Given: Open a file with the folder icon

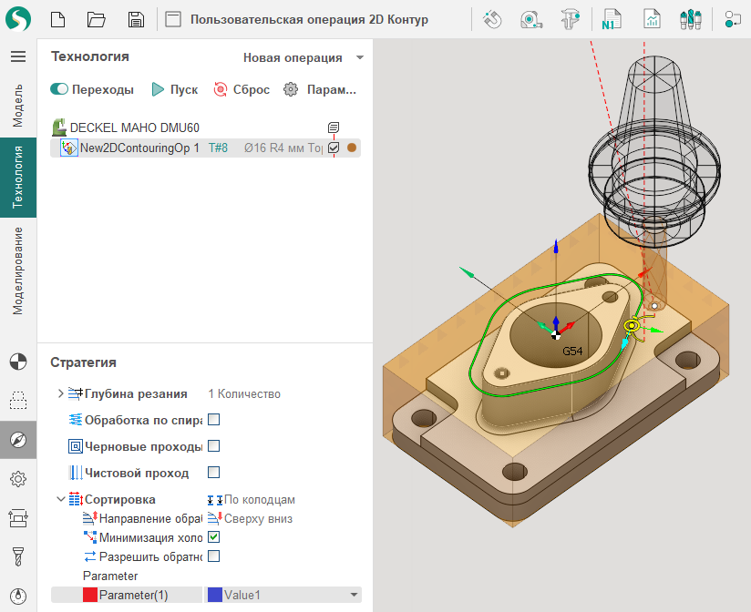Looking at the screenshot, I should pos(97,19).
